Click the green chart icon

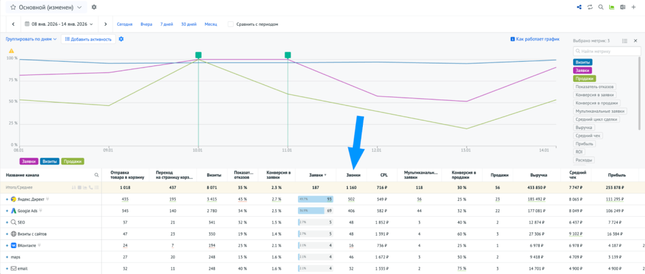click(611, 7)
